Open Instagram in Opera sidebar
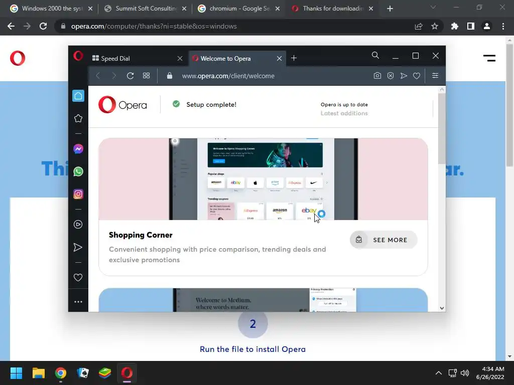514x385 pixels. click(78, 194)
